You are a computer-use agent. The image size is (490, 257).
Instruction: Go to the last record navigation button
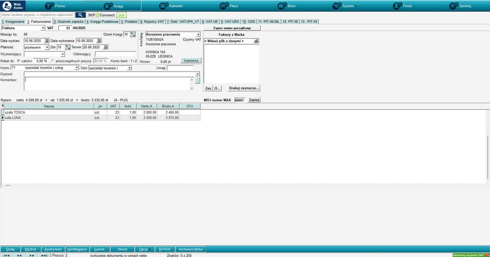point(44,255)
